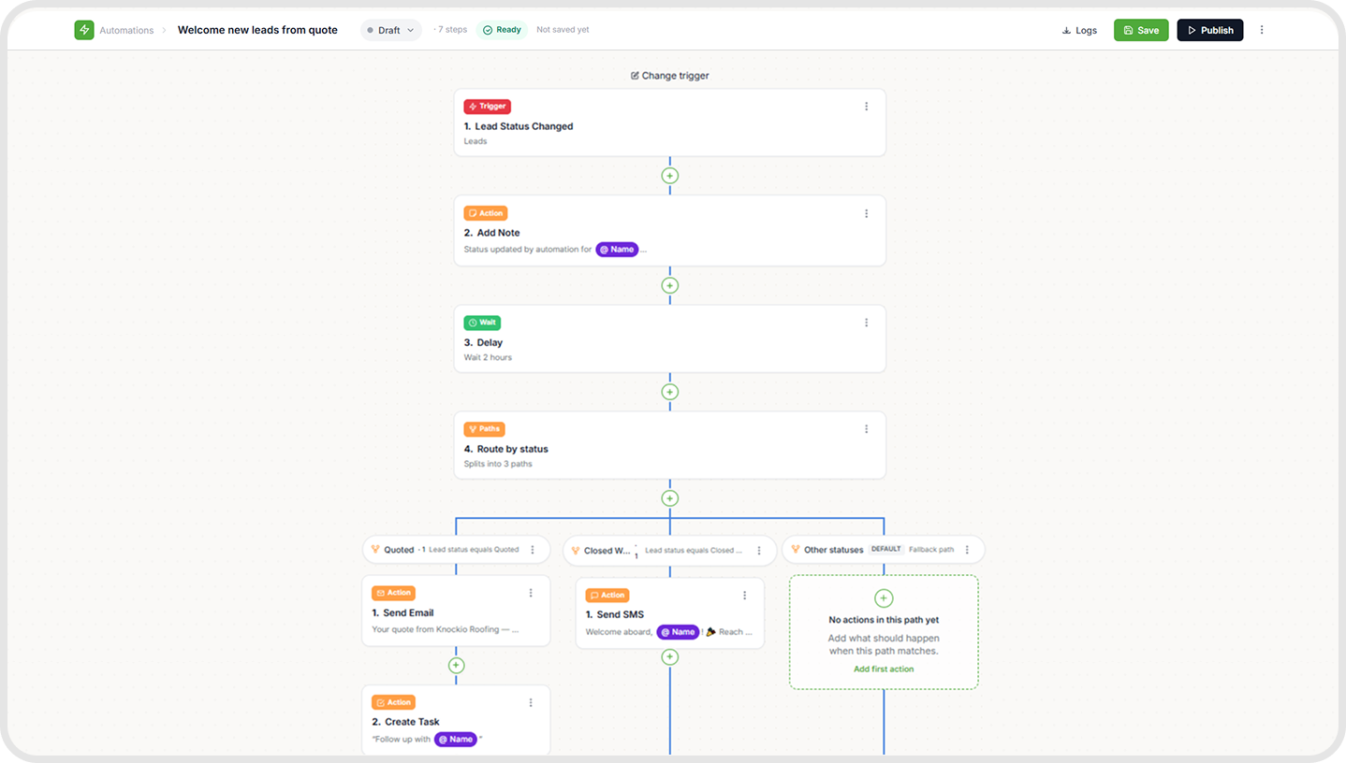The image size is (1346, 763).
Task: Add a step after Delay
Action: pos(670,392)
